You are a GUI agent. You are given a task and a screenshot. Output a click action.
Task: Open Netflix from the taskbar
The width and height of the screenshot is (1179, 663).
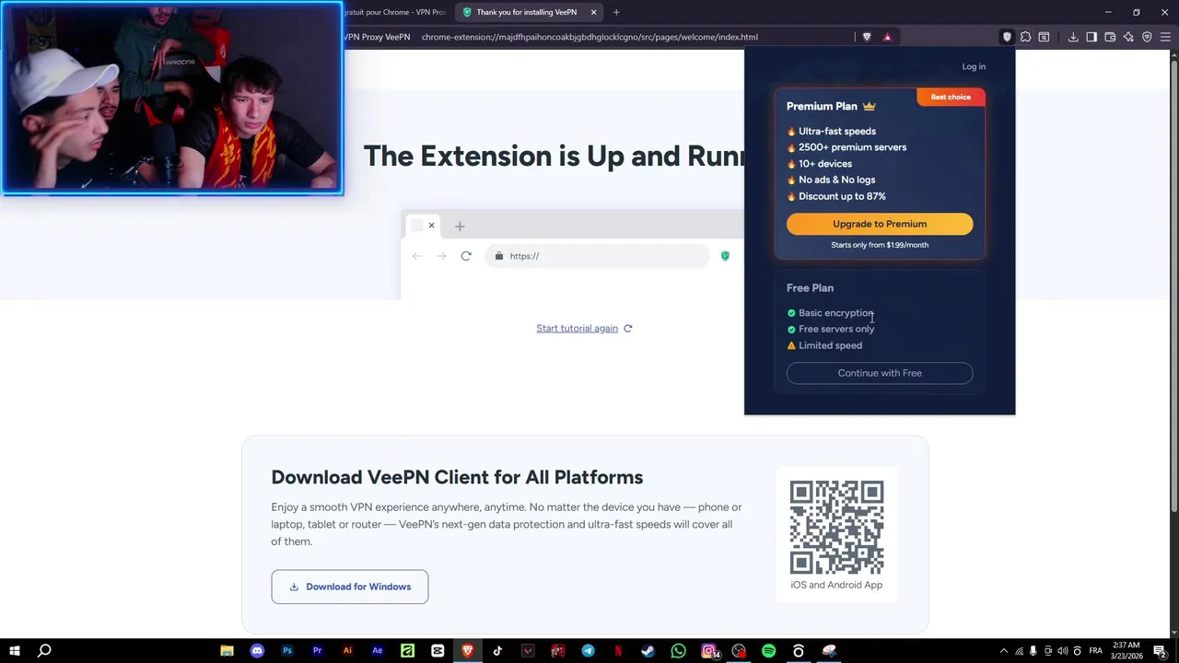click(x=618, y=651)
